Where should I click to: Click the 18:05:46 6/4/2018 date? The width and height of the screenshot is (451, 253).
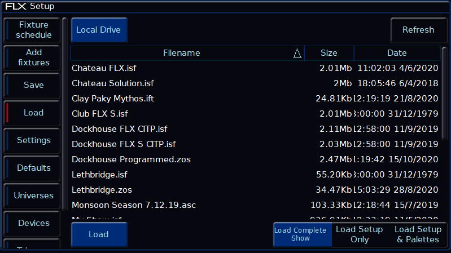coord(398,83)
